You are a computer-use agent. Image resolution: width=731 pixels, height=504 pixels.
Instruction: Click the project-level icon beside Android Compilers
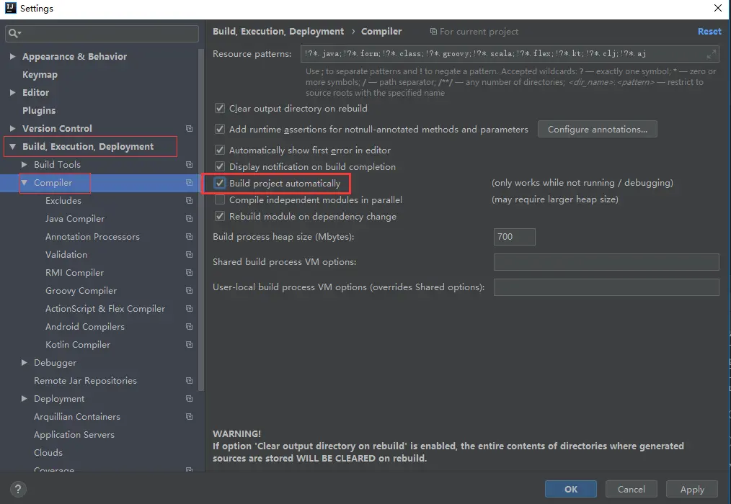coord(190,327)
